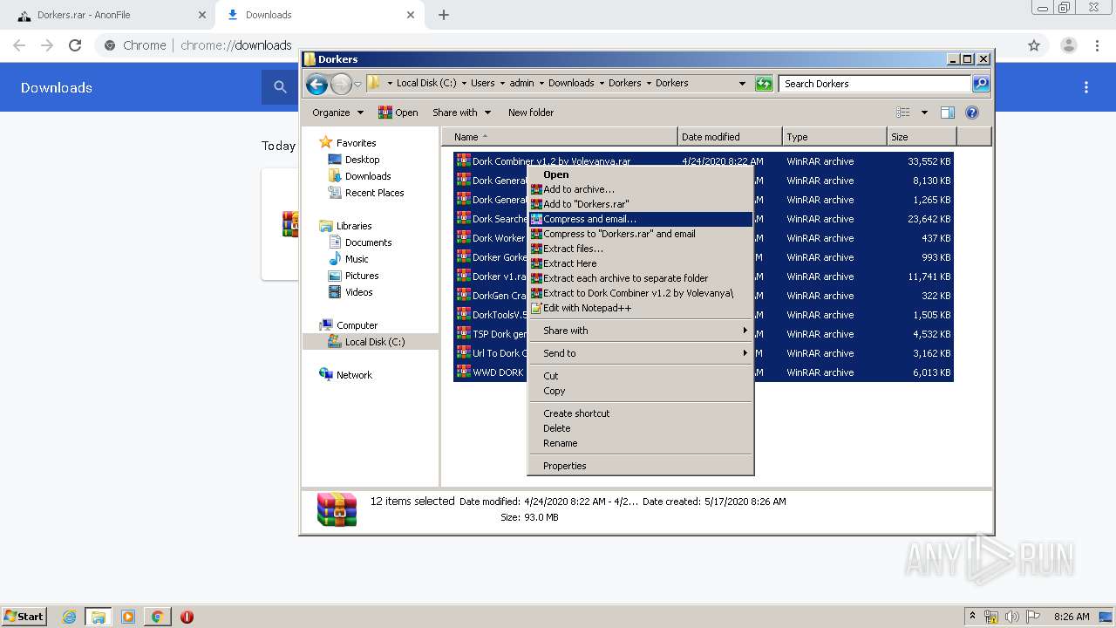Click Explorer Forward navigation arrow
Viewport: 1116px width, 628px height.
point(341,84)
